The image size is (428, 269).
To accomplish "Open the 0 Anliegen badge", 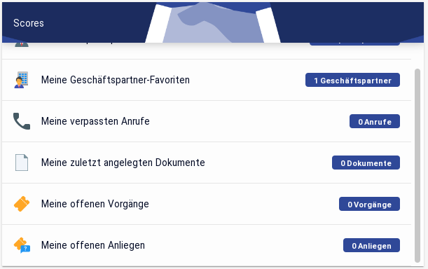I will (x=371, y=245).
